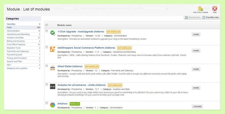Install the AddShoppers Social Commerce module
The image size is (225, 114).
(196, 51)
